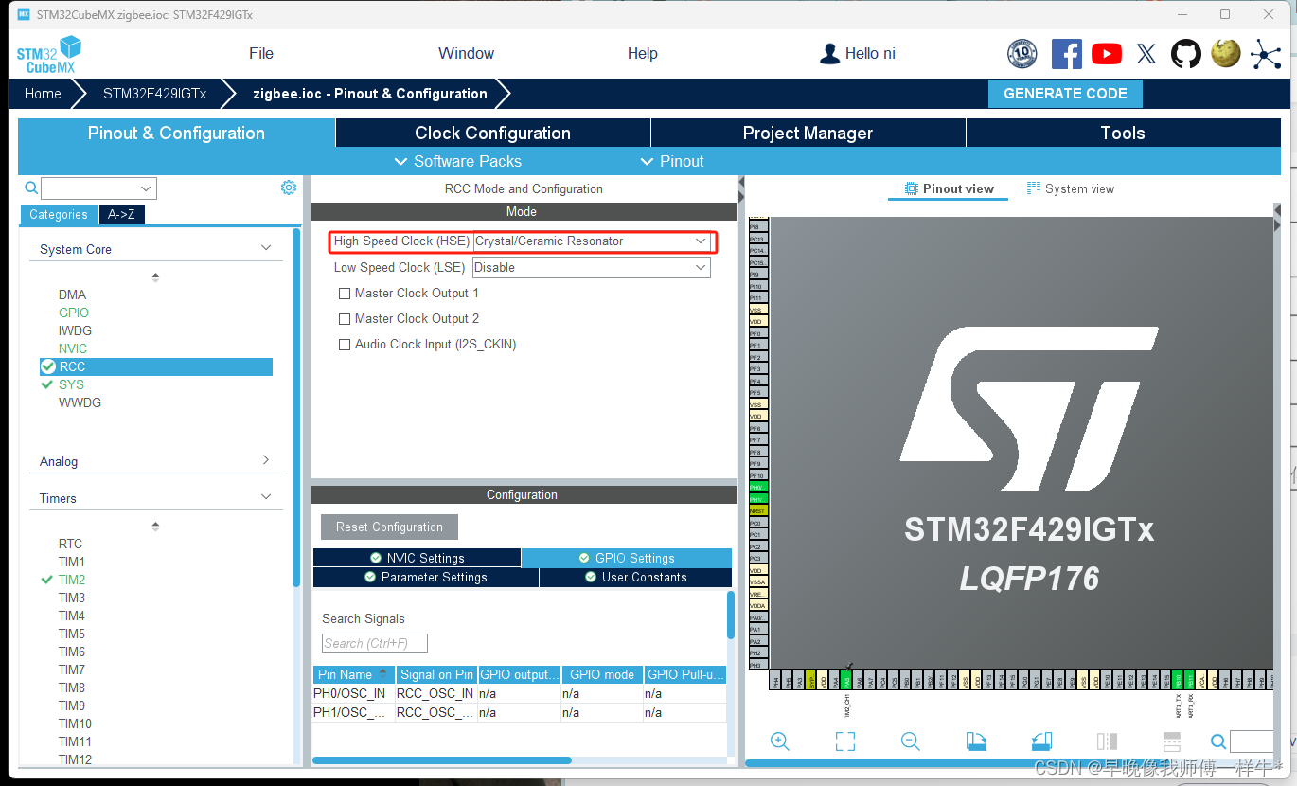Open the peripheral search combo box
Viewport: 1297px width, 786px height.
tap(98, 188)
